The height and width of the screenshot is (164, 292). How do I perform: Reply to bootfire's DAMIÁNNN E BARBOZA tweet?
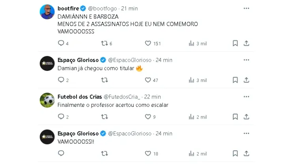[61, 43]
